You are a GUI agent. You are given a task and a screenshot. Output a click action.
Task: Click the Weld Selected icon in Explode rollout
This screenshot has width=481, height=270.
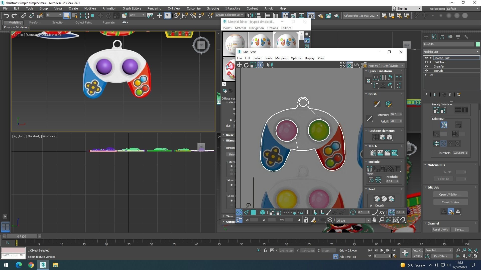(x=378, y=179)
